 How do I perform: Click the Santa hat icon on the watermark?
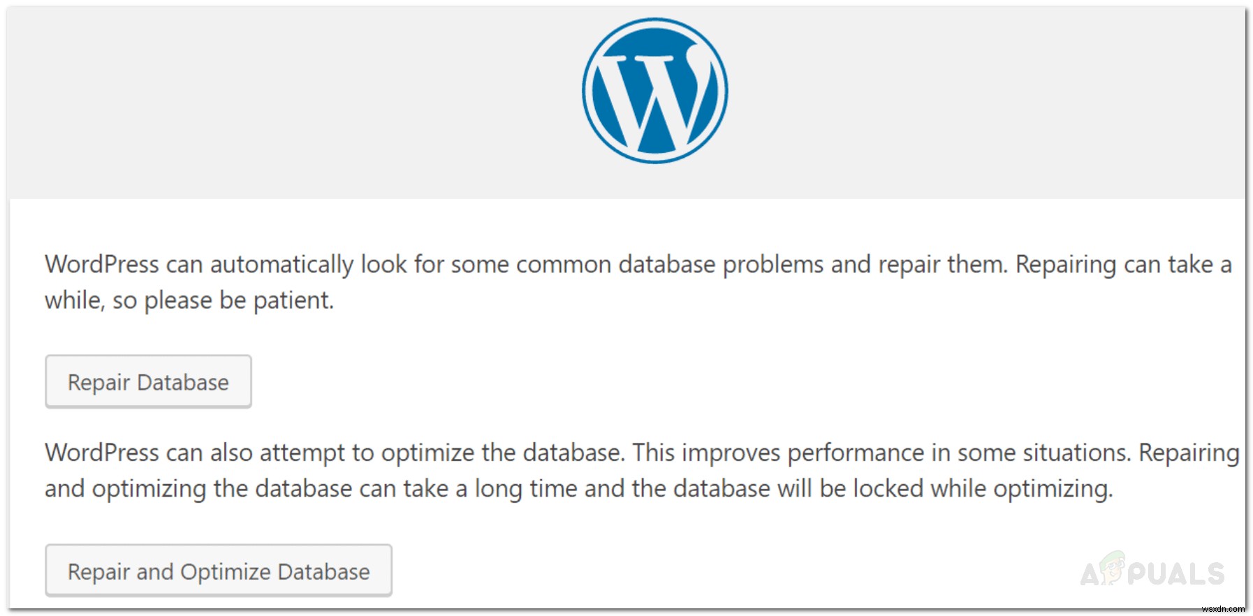point(1113,557)
